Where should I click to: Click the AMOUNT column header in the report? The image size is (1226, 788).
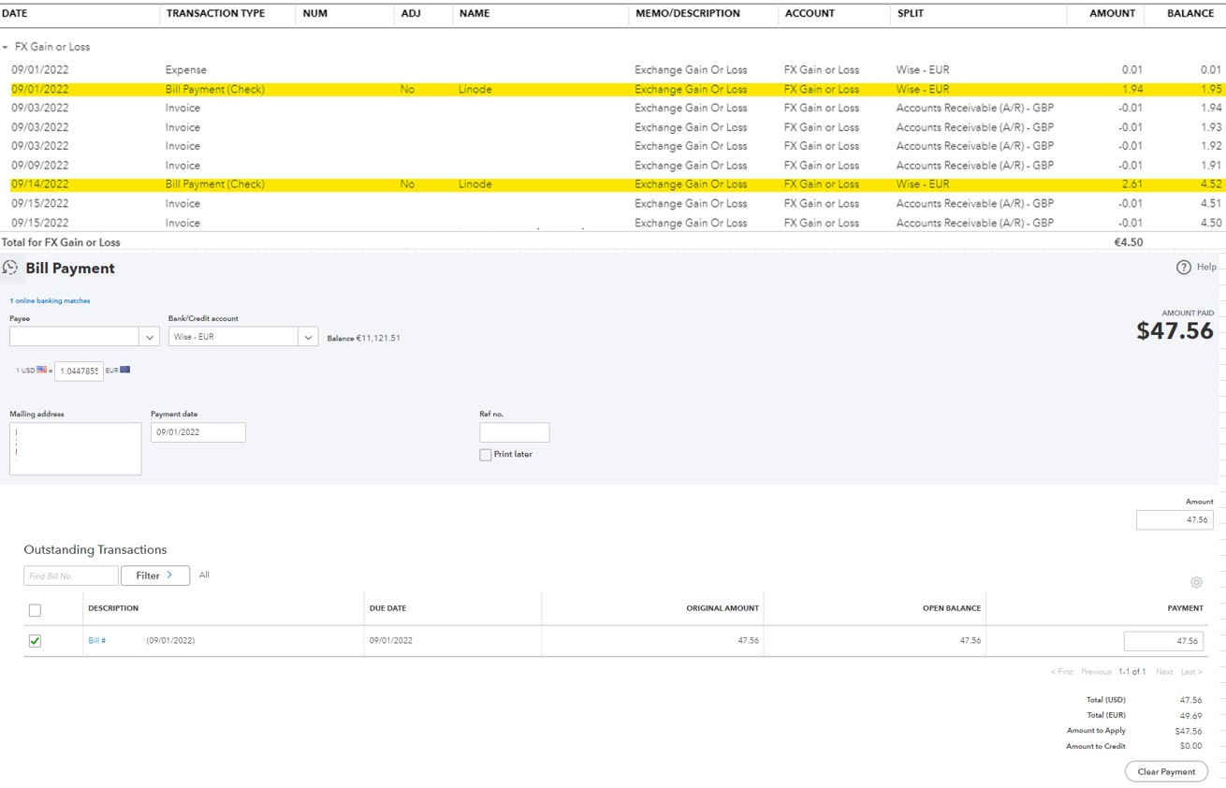tap(1113, 14)
